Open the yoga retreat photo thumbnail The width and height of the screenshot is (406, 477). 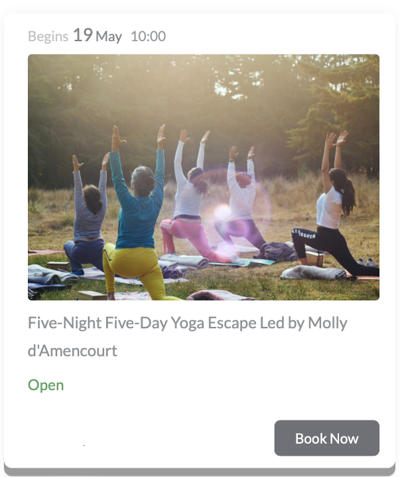[204, 177]
